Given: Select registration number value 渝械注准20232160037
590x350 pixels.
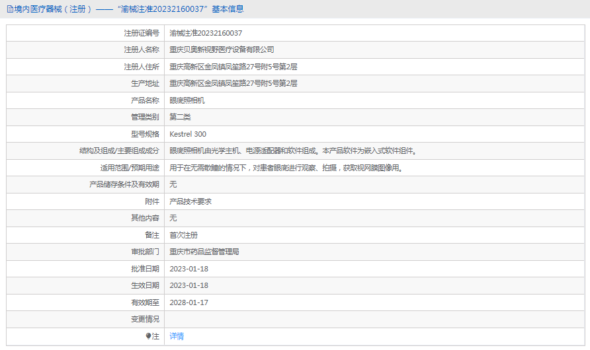Looking at the screenshot, I should (x=206, y=33).
